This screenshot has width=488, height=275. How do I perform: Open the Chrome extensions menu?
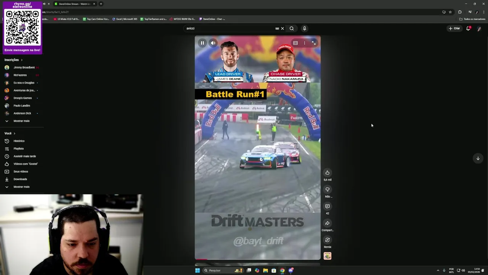[x=460, y=12]
